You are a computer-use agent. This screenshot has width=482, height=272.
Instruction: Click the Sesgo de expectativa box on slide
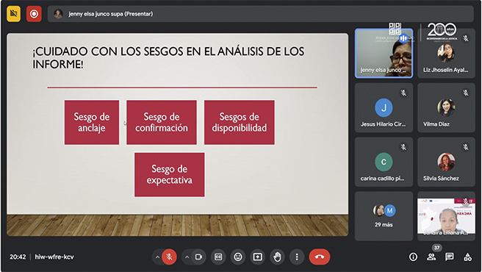170,174
